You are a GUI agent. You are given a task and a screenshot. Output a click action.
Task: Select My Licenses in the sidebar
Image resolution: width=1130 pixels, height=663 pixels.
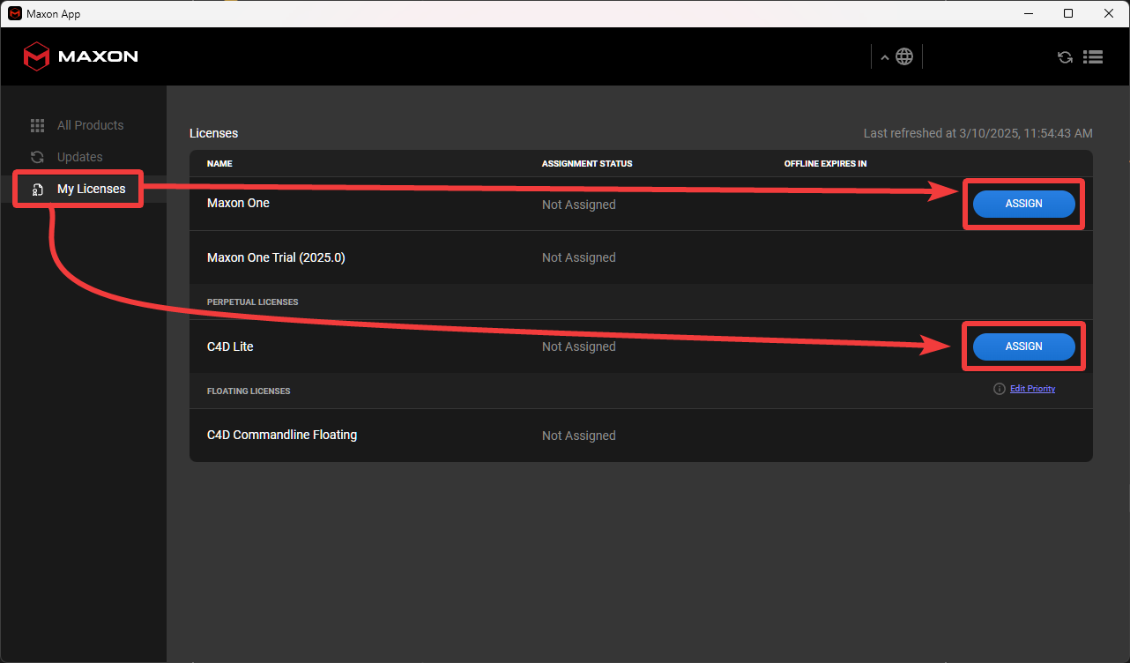pos(91,189)
